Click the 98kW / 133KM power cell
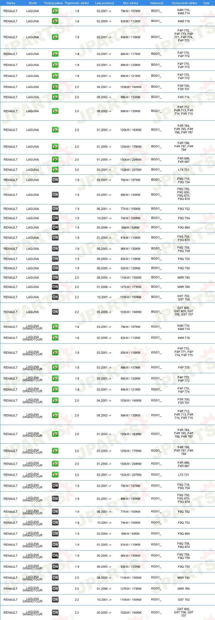 click(x=130, y=97)
